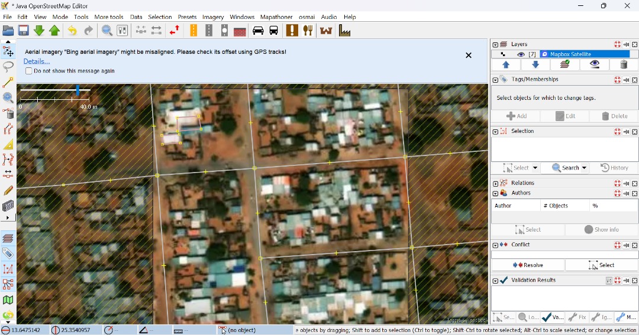Expand the Relations panel
Screen dimensions: 639x335
(495, 183)
